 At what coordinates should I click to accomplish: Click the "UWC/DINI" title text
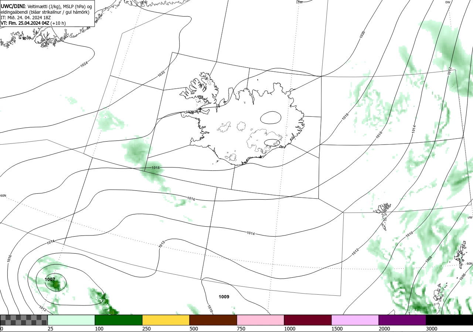click(13, 6)
